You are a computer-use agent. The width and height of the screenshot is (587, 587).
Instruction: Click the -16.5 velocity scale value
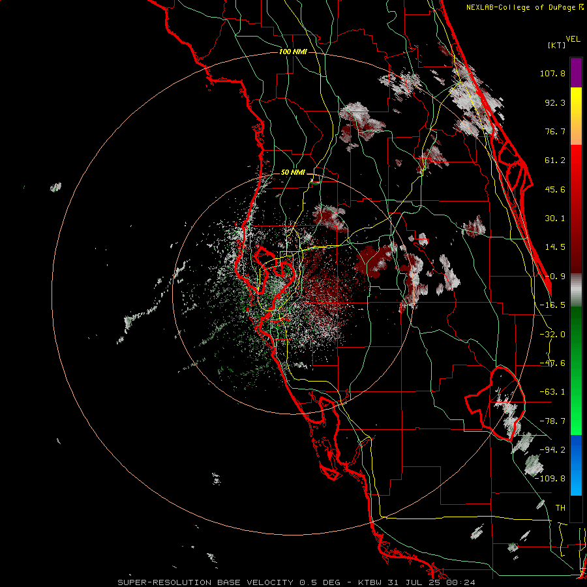tap(552, 305)
